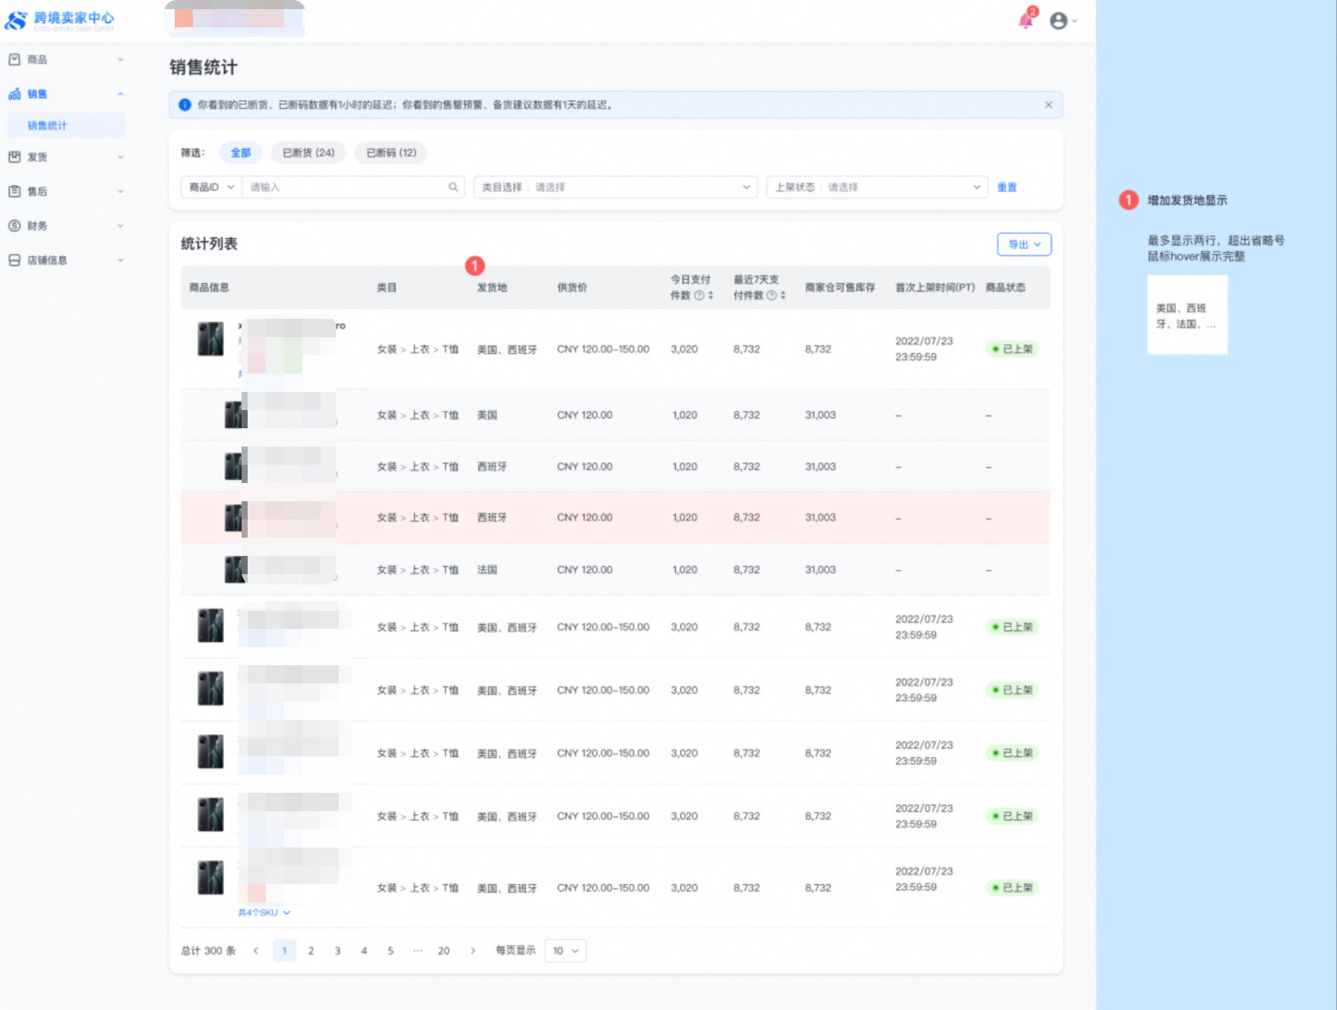Image resolution: width=1337 pixels, height=1010 pixels.
Task: Filter by 已断码 (12)
Action: click(x=391, y=153)
